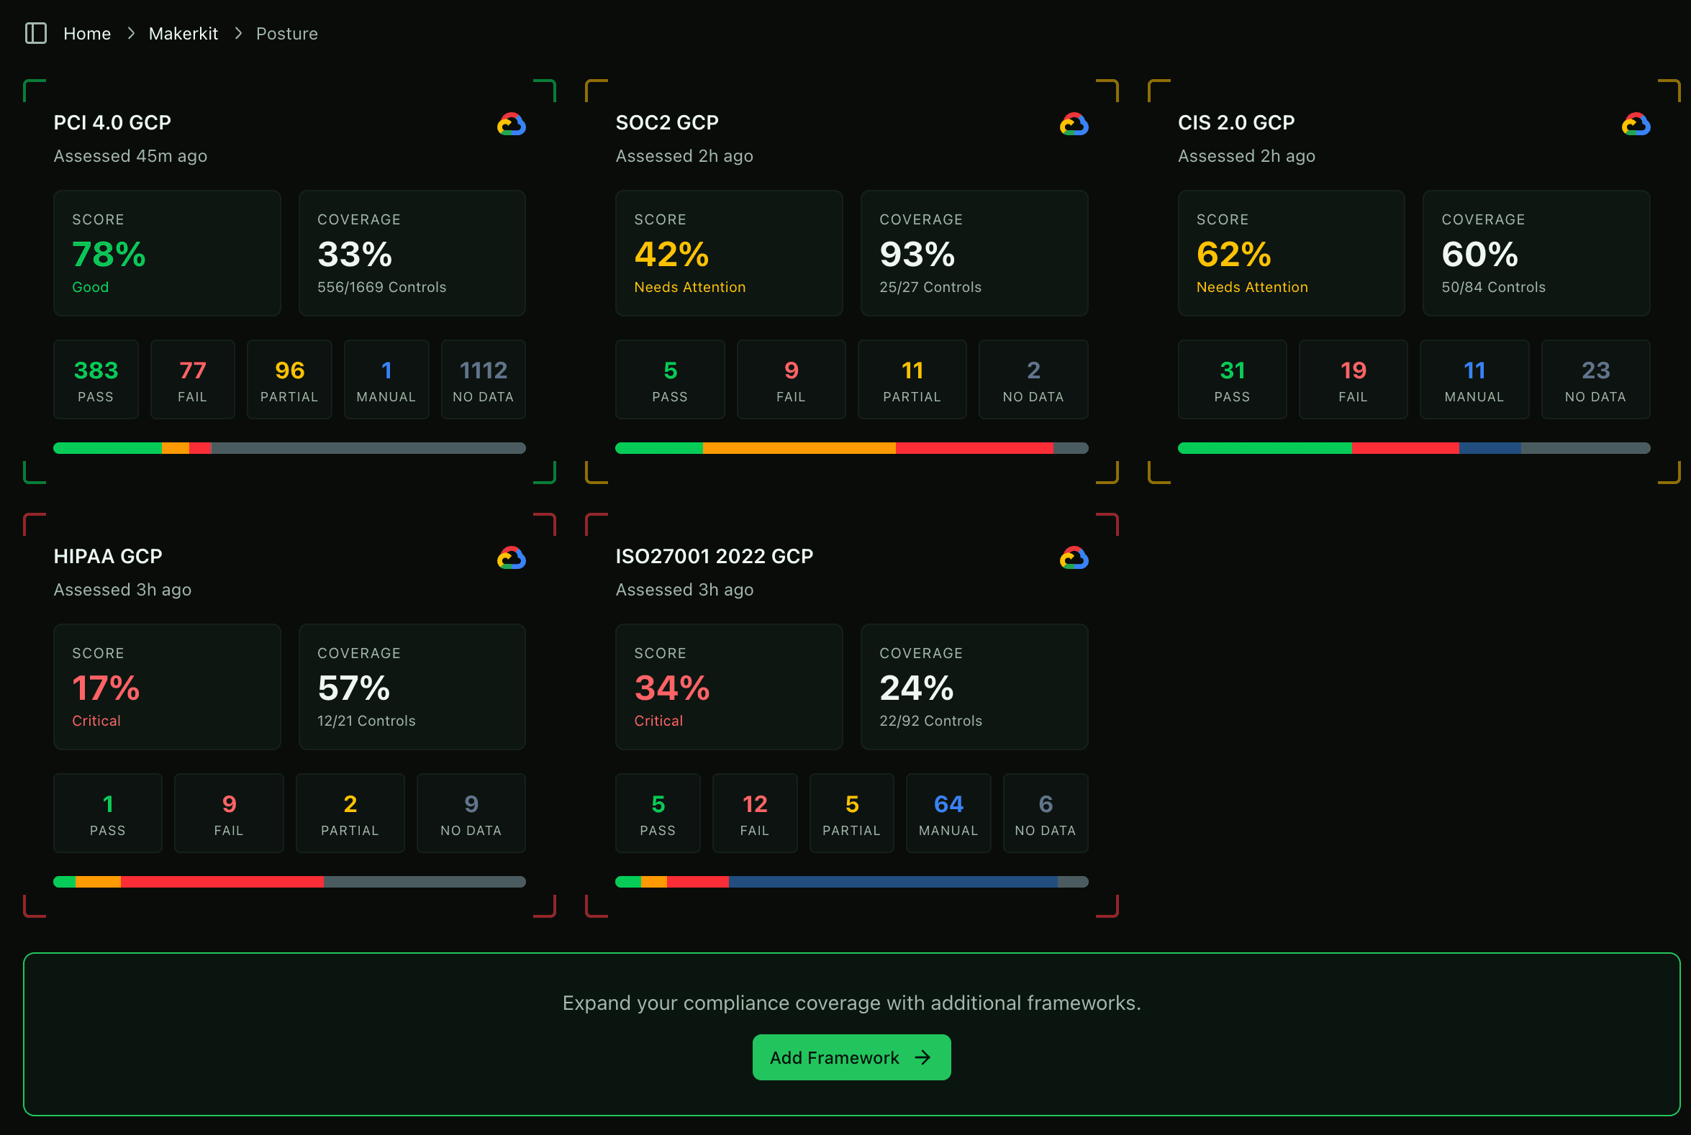
Task: Click the Add Framework button
Action: [851, 1057]
